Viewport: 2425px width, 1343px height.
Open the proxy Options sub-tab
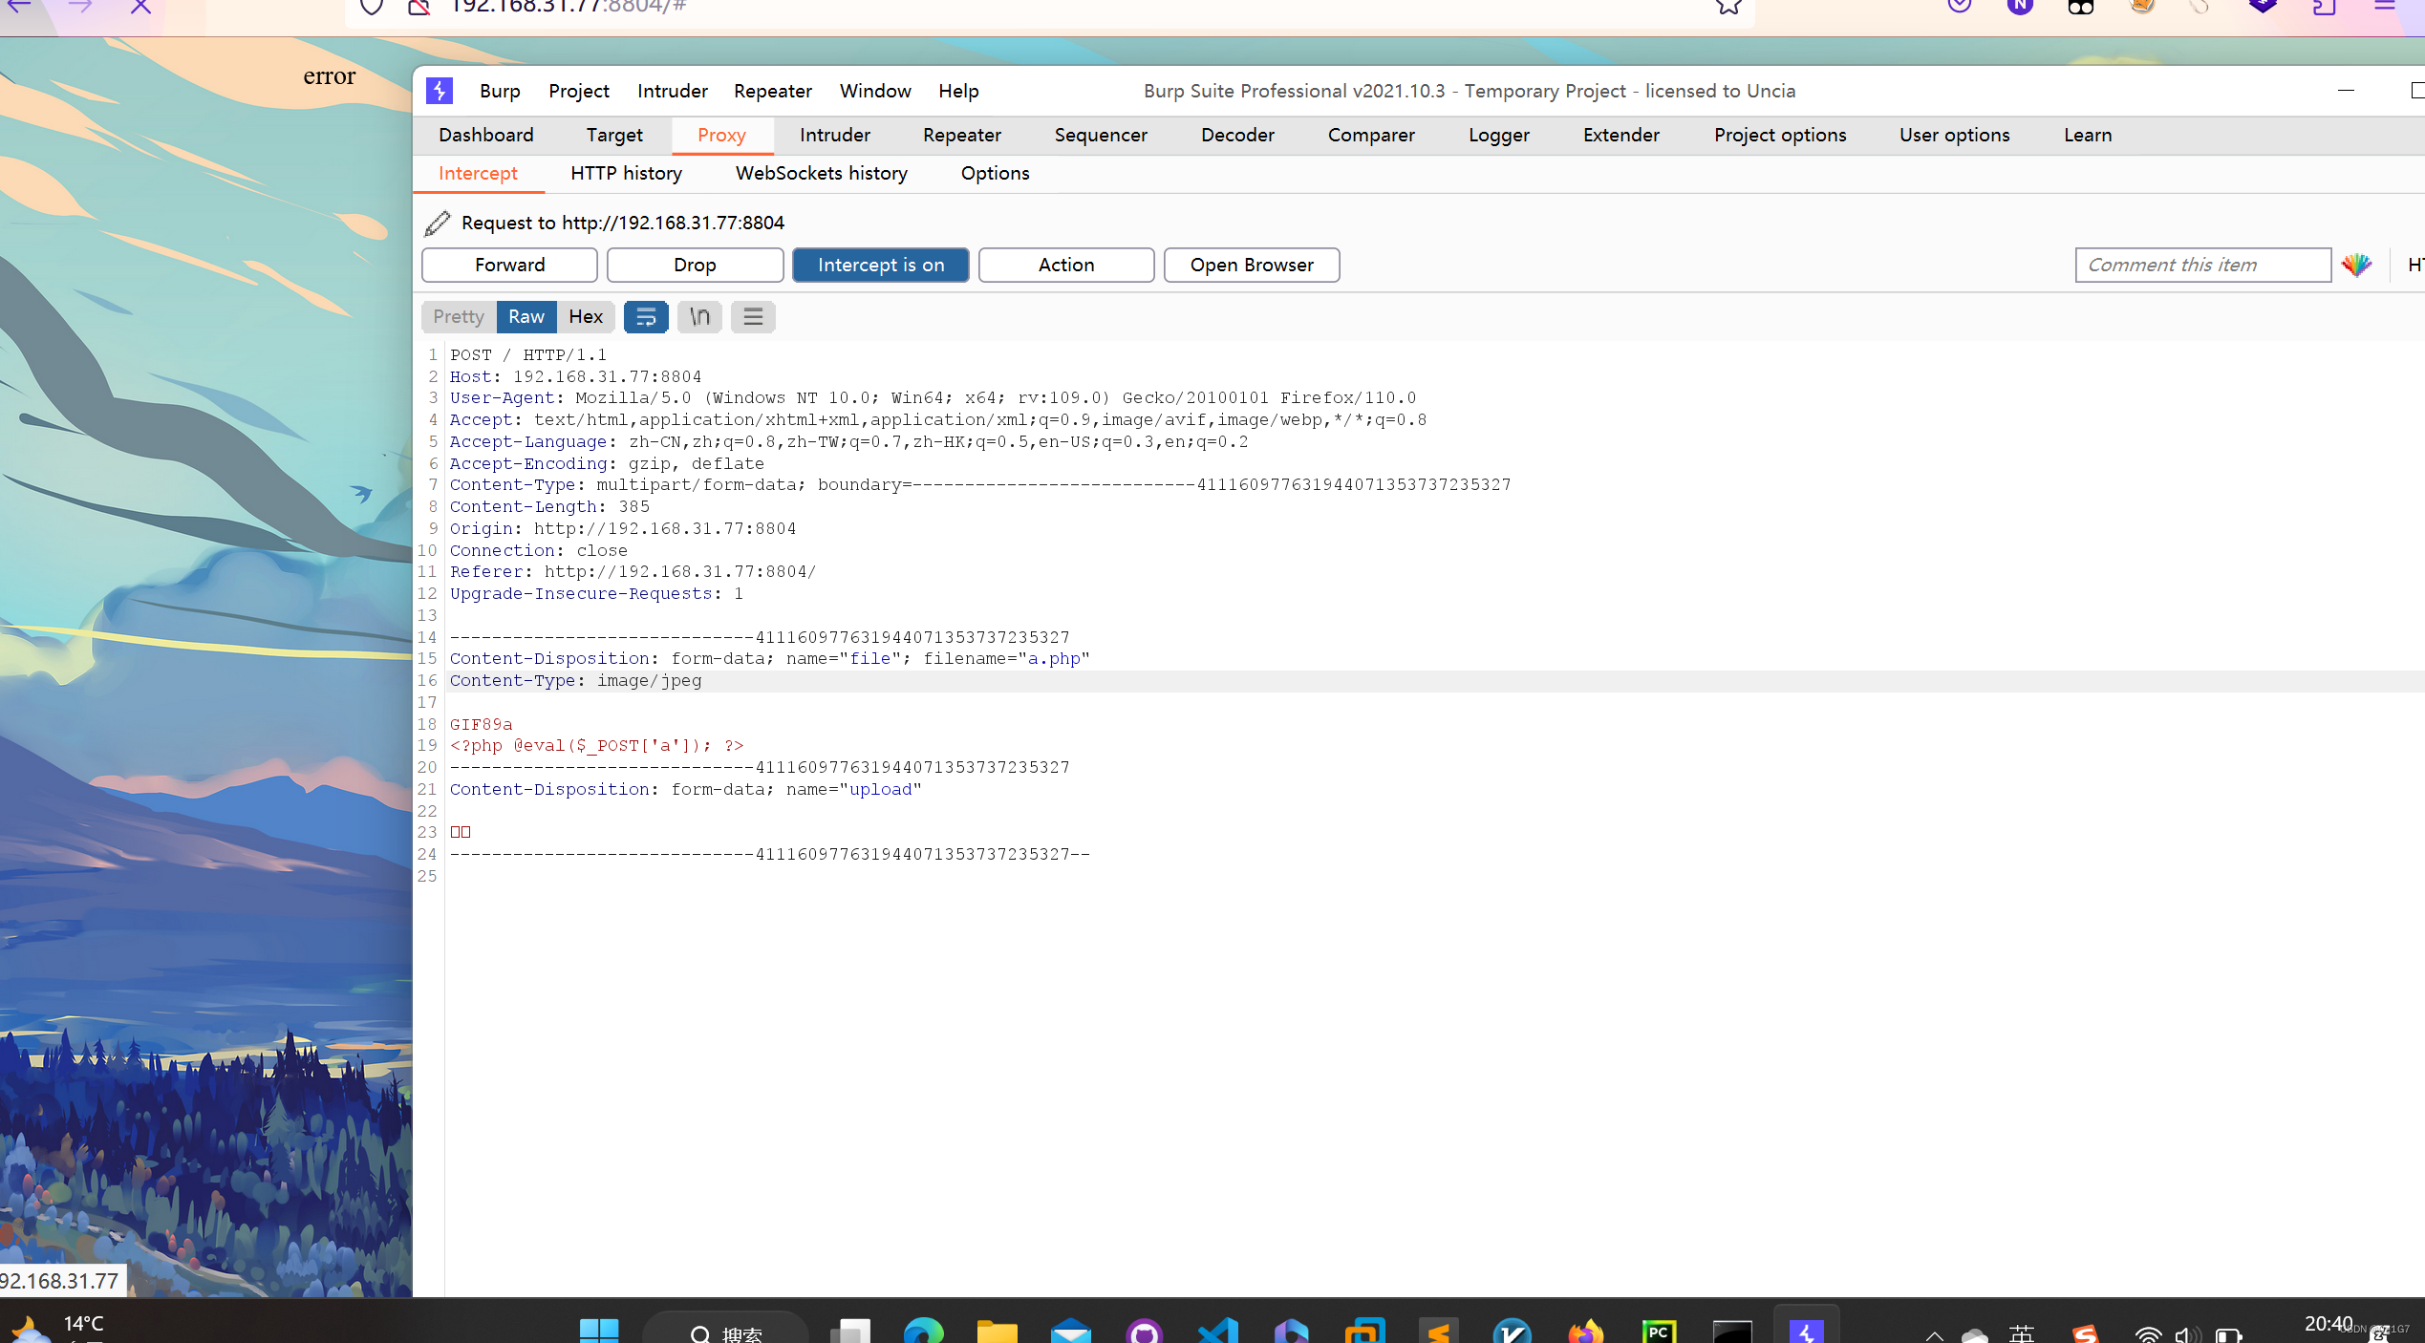[995, 174]
